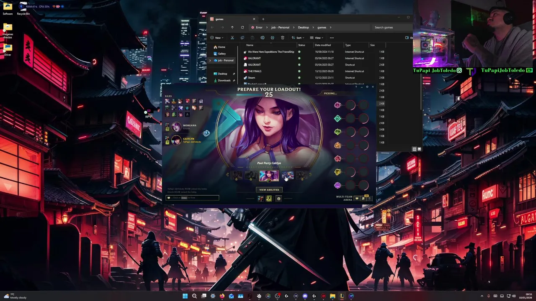536x301 pixels.
Task: Open Discord from the taskbar
Action: (305, 296)
